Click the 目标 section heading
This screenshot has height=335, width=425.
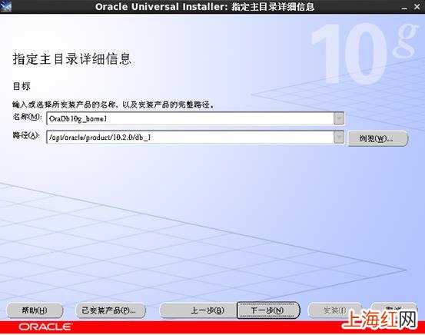(x=22, y=86)
